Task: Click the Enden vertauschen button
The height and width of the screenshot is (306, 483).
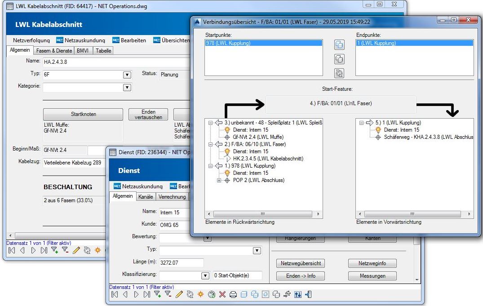Action: click(x=147, y=114)
